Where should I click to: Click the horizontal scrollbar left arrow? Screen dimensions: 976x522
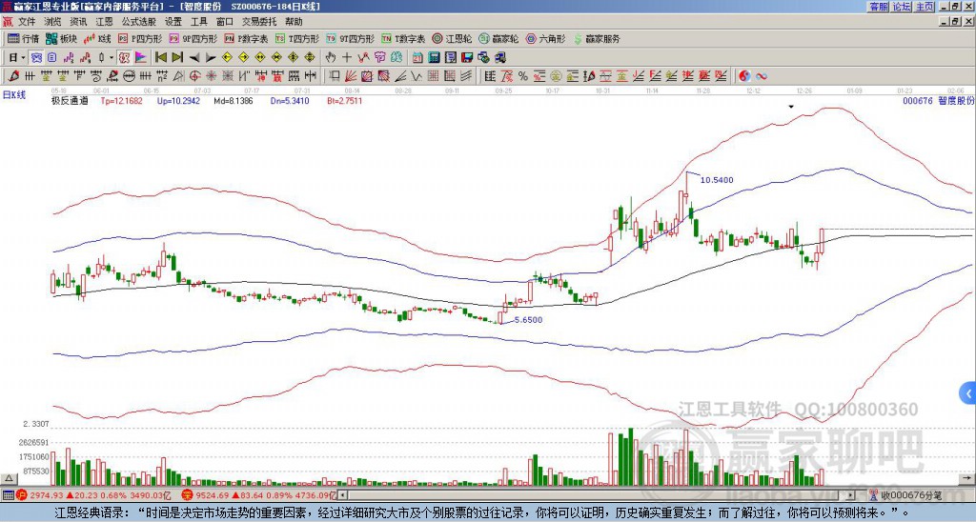pos(343,495)
